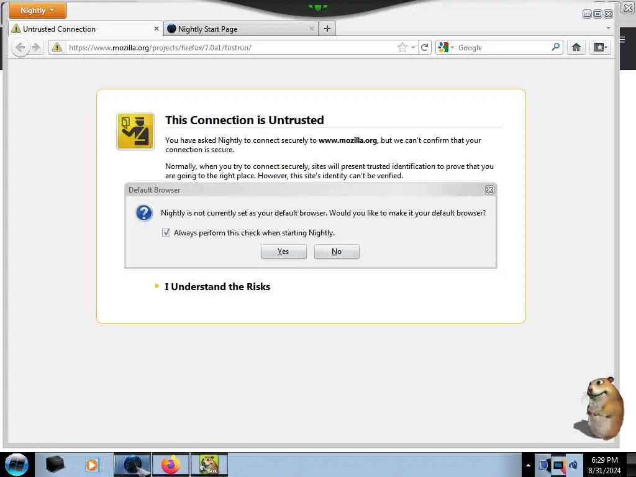Click the hamburger menu behind the window
This screenshot has height=477, width=636.
click(x=624, y=39)
